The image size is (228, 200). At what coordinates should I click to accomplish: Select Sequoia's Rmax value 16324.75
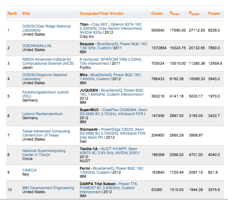(177, 48)
